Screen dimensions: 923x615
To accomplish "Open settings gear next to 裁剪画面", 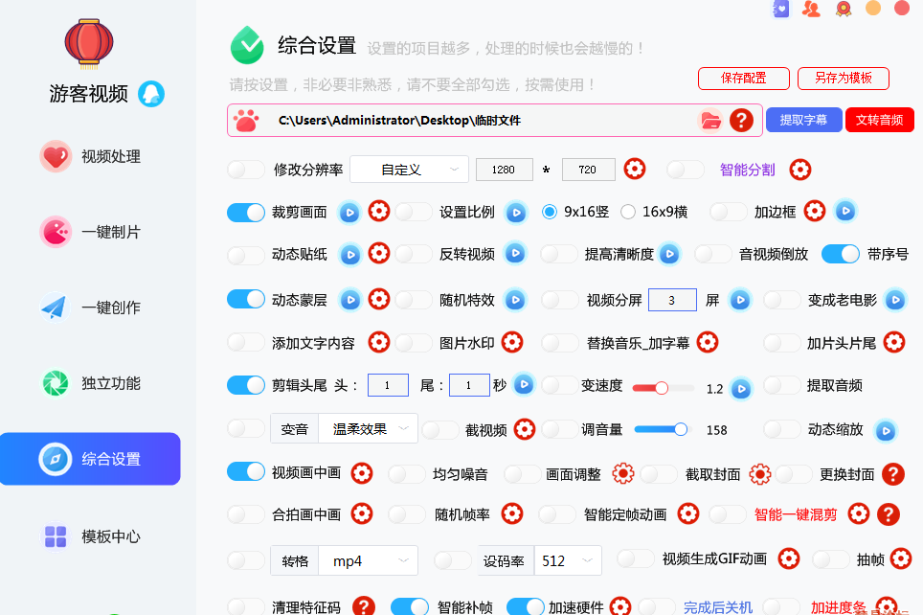I will pyautogui.click(x=379, y=211).
